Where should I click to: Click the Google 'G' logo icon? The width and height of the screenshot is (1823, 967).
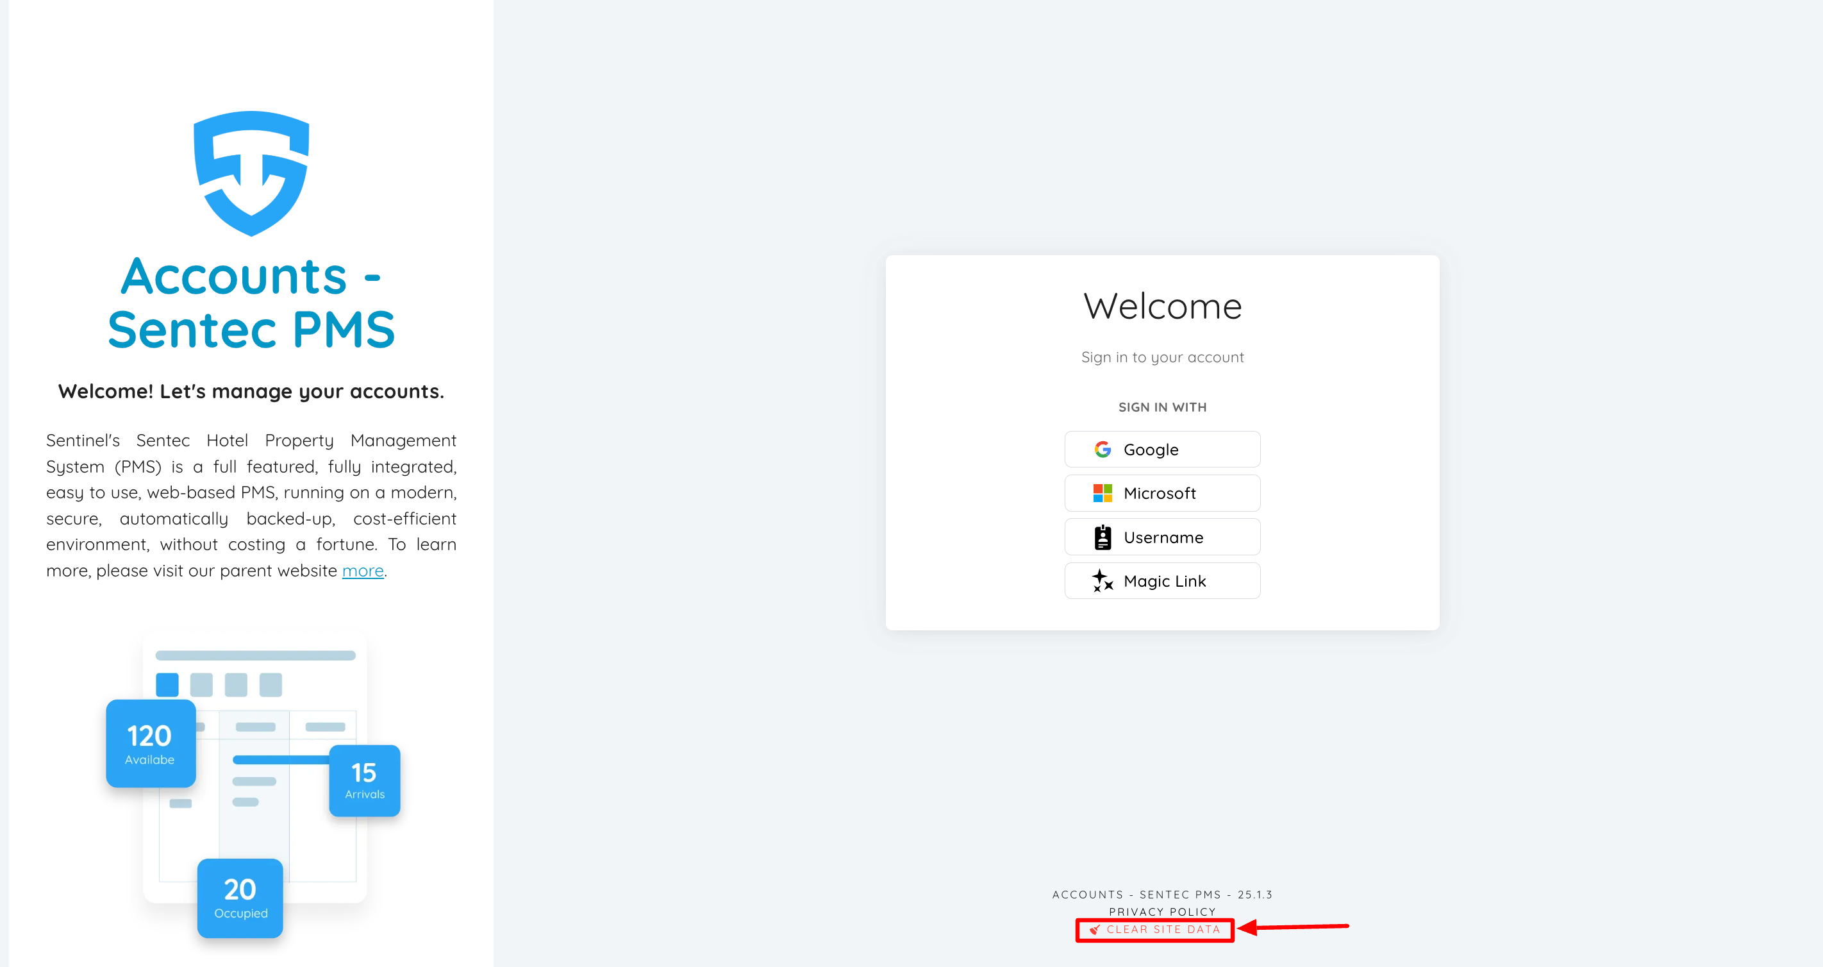[x=1103, y=450]
